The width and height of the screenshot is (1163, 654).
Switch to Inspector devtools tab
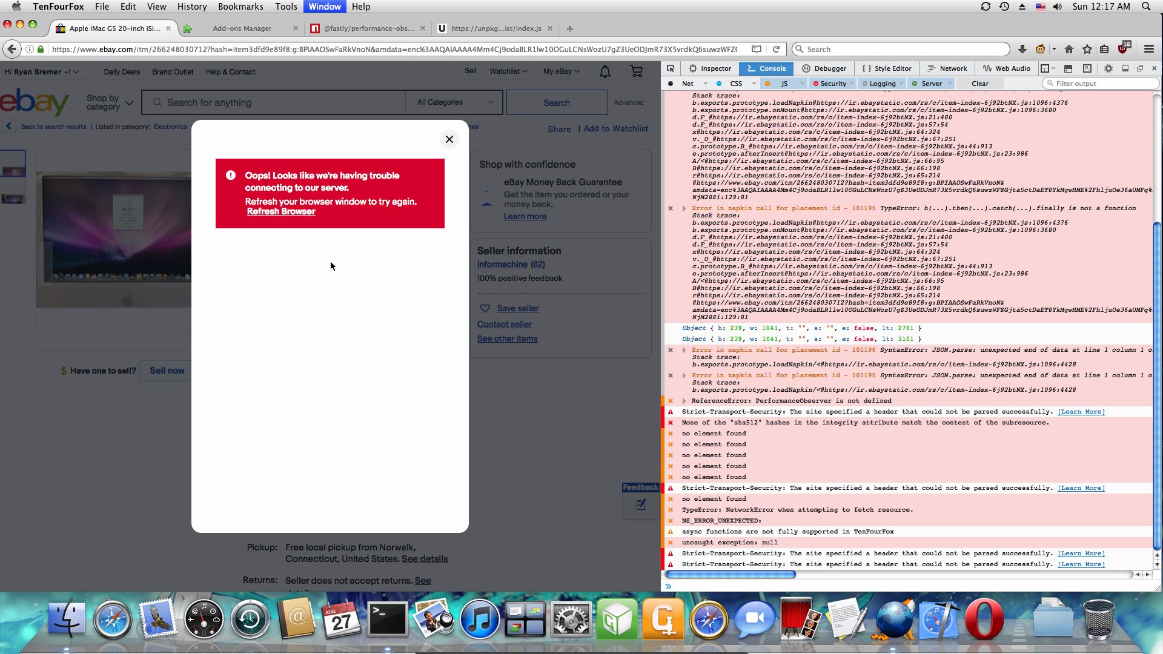710,68
